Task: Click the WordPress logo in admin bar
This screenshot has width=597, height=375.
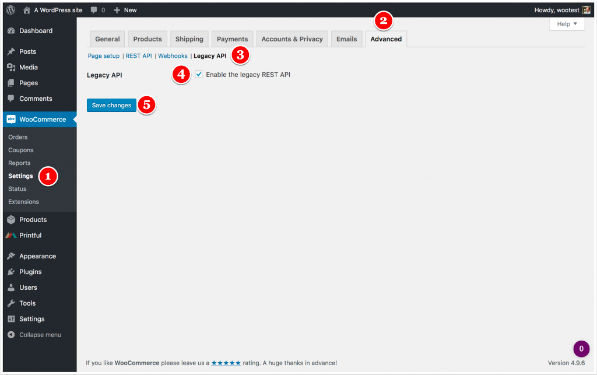Action: (x=10, y=9)
